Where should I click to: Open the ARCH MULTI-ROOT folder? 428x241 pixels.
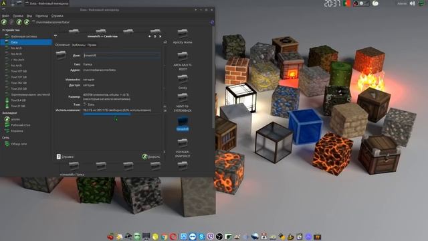click(x=183, y=61)
